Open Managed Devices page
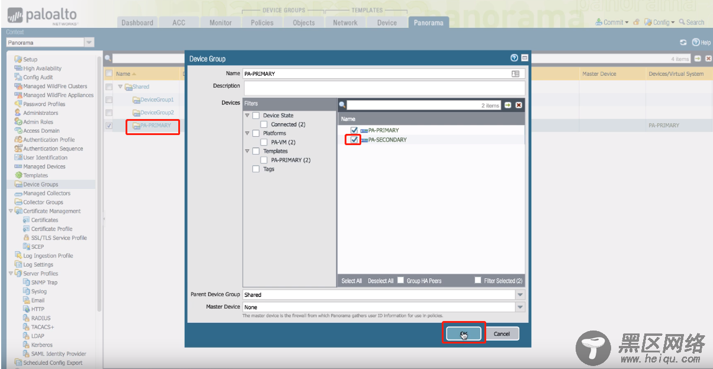 (x=44, y=166)
